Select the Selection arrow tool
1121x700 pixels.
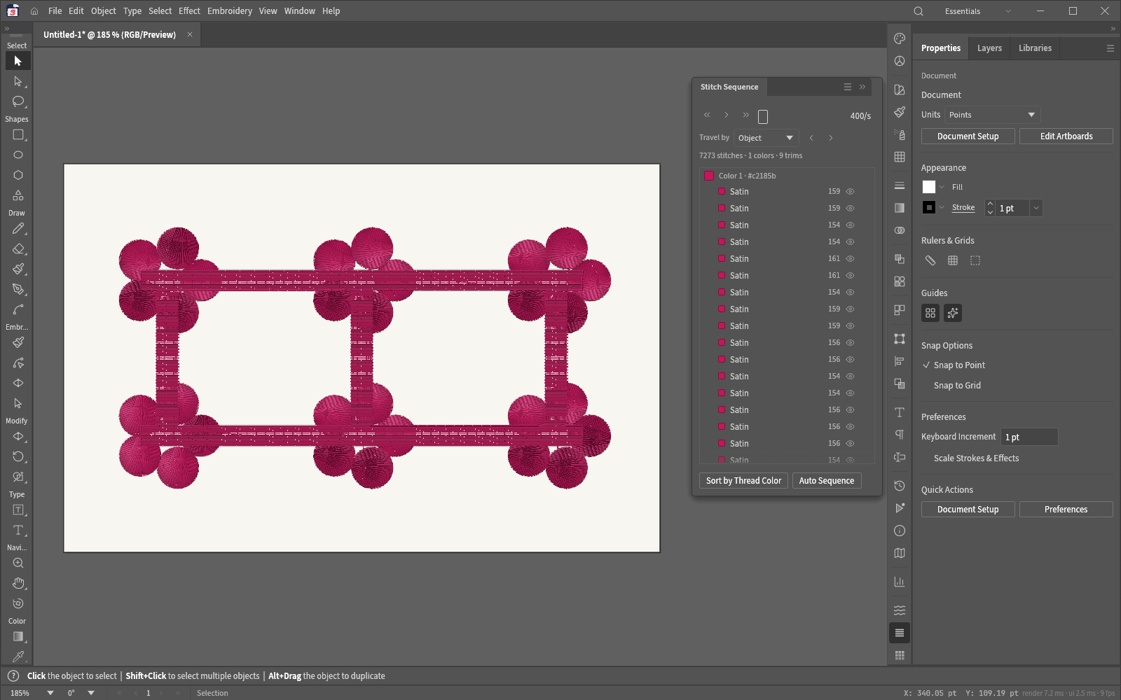point(18,62)
